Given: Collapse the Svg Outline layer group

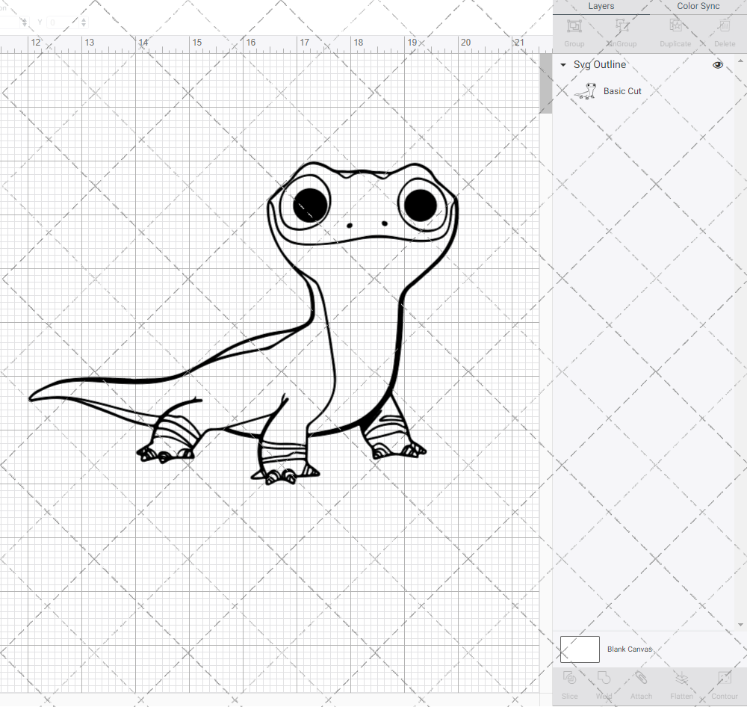Looking at the screenshot, I should [x=562, y=65].
